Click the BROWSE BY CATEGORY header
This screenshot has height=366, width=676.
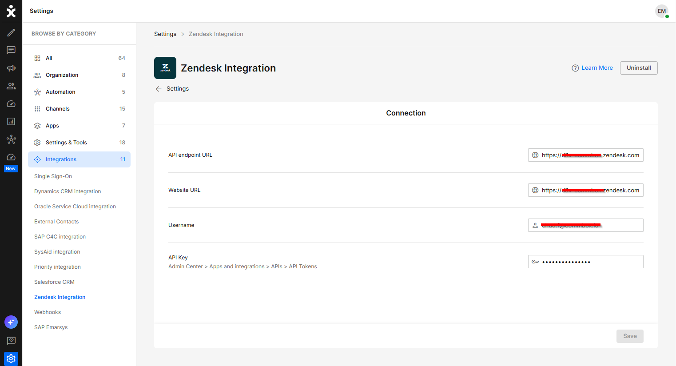tap(64, 34)
